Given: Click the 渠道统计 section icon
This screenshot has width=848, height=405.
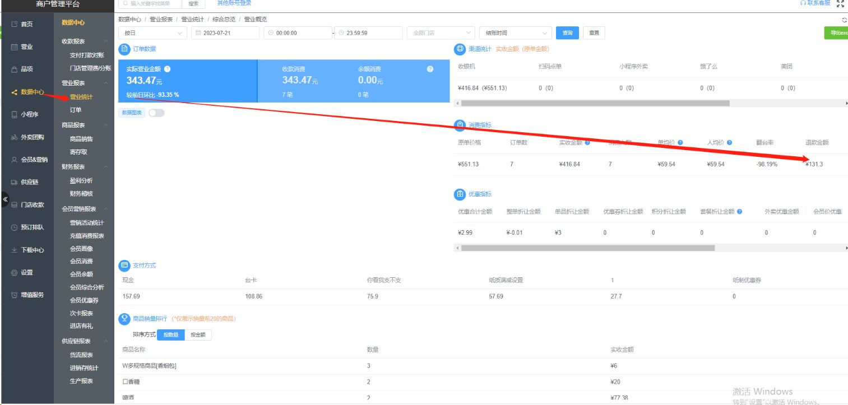Looking at the screenshot, I should 460,49.
